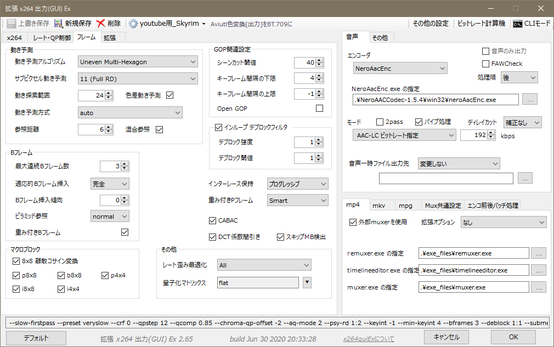This screenshot has width=554, height=347.
Task: Uncheck b8x8 macroblock option
Action: coord(61,275)
